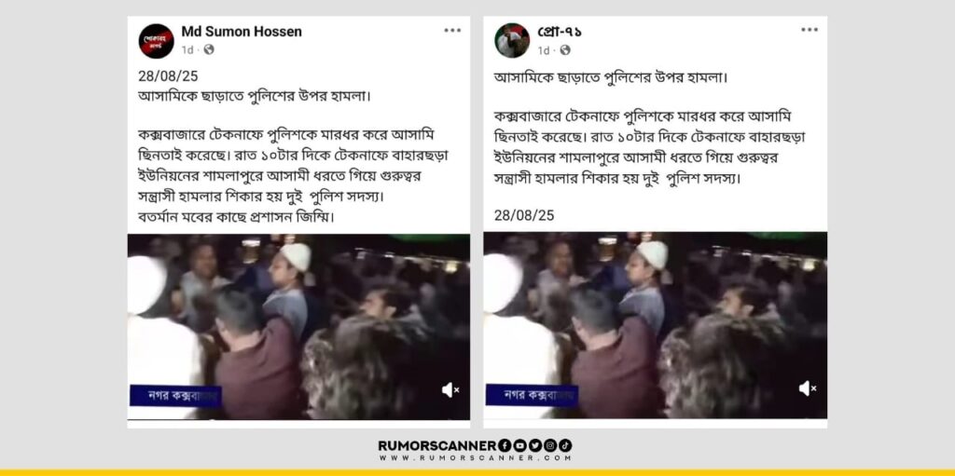Open Rumor Scanner YouTube icon
The height and width of the screenshot is (476, 955).
click(519, 445)
